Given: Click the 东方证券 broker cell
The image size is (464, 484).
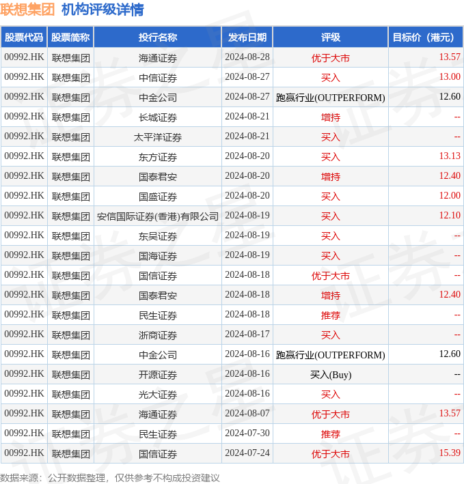Looking at the screenshot, I should pyautogui.click(x=158, y=156).
